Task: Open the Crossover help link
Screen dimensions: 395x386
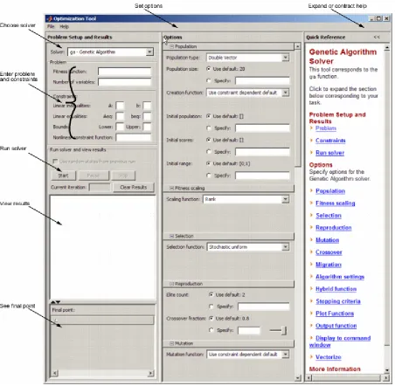Action: coord(329,252)
